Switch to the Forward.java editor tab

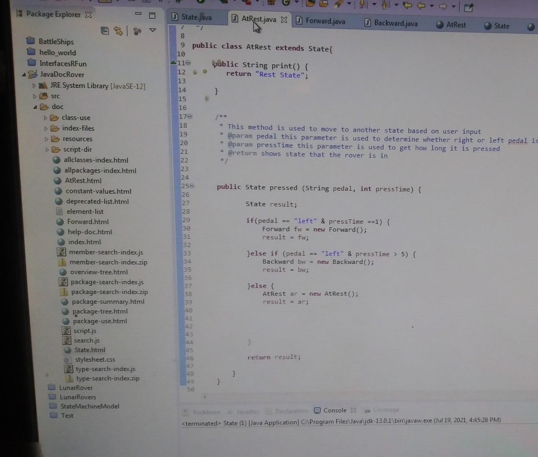pyautogui.click(x=325, y=21)
